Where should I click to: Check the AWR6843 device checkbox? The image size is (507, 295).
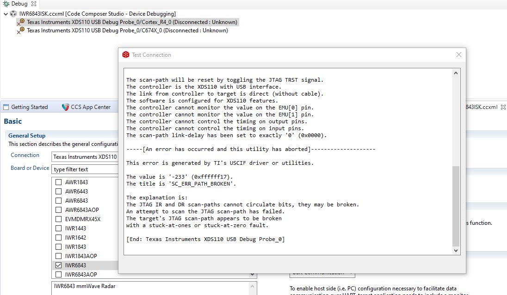pyautogui.click(x=59, y=200)
